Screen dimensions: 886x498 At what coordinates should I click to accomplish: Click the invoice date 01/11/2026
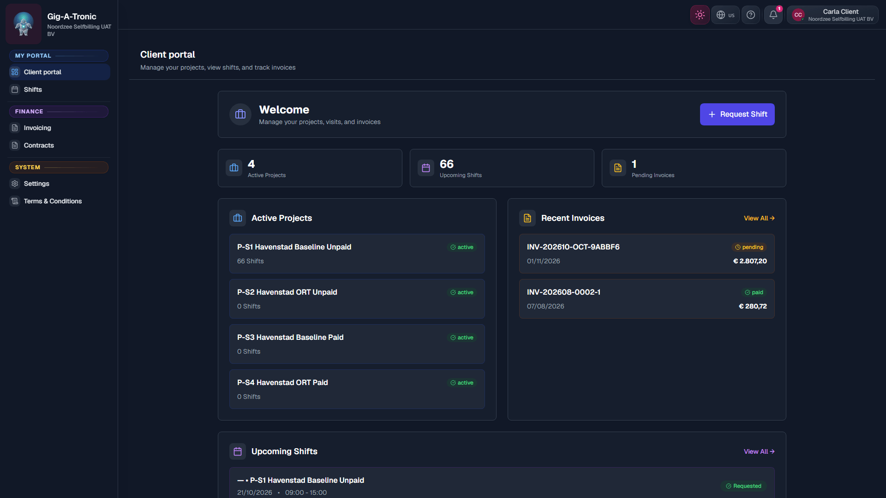point(544,261)
